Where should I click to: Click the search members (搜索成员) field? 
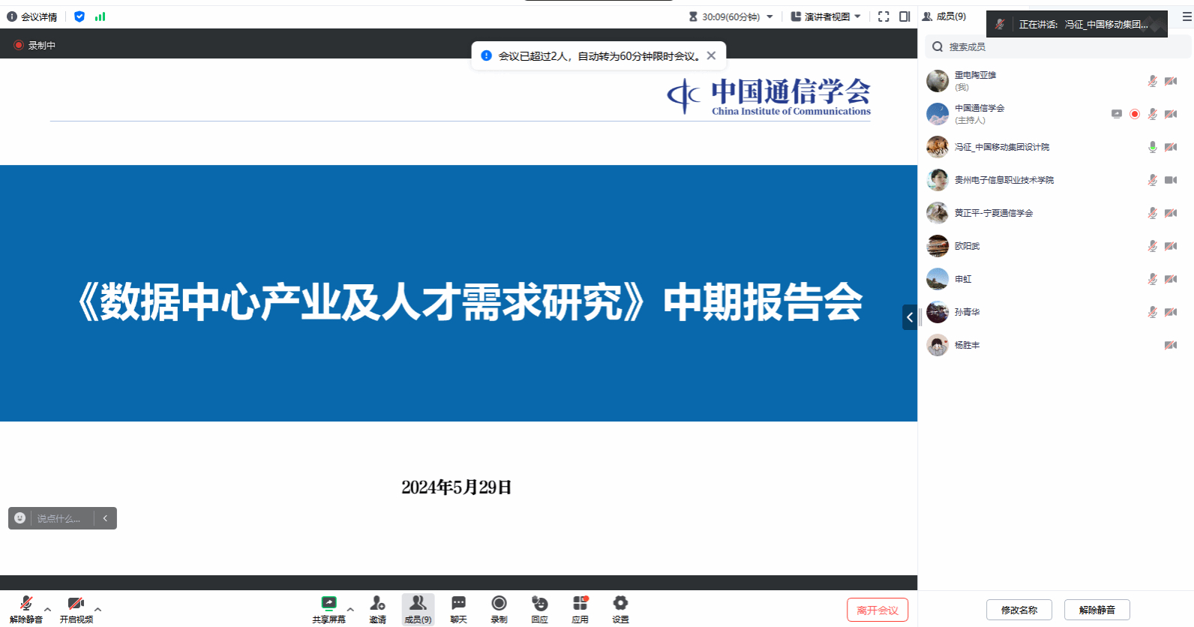[1057, 46]
